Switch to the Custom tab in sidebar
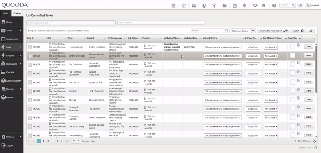The height and width of the screenshot is (153, 321). 17,13
